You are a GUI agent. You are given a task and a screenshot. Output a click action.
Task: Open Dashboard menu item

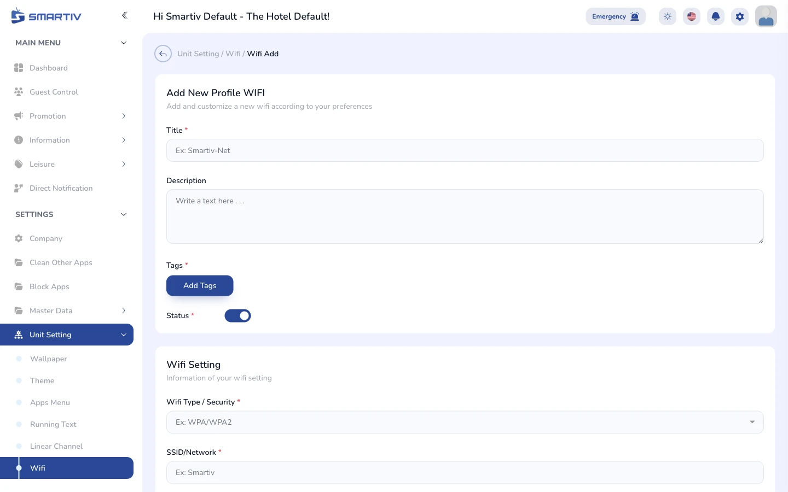[x=67, y=68]
